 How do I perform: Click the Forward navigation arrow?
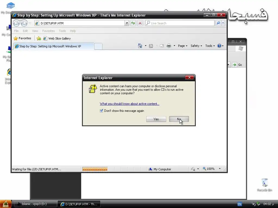point(24,23)
